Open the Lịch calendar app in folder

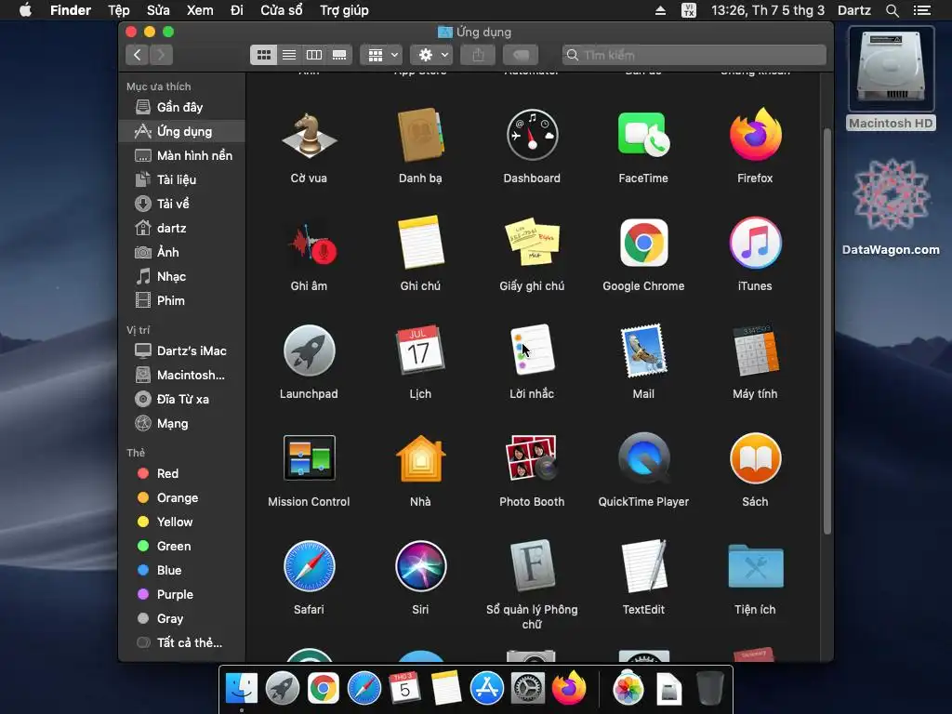[420, 350]
